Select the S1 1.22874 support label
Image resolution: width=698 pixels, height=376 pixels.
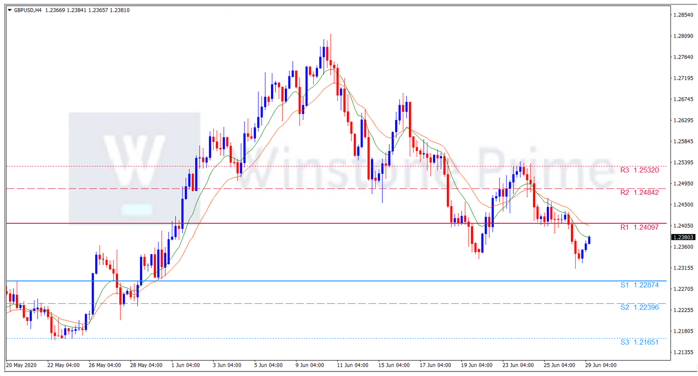[x=639, y=285]
